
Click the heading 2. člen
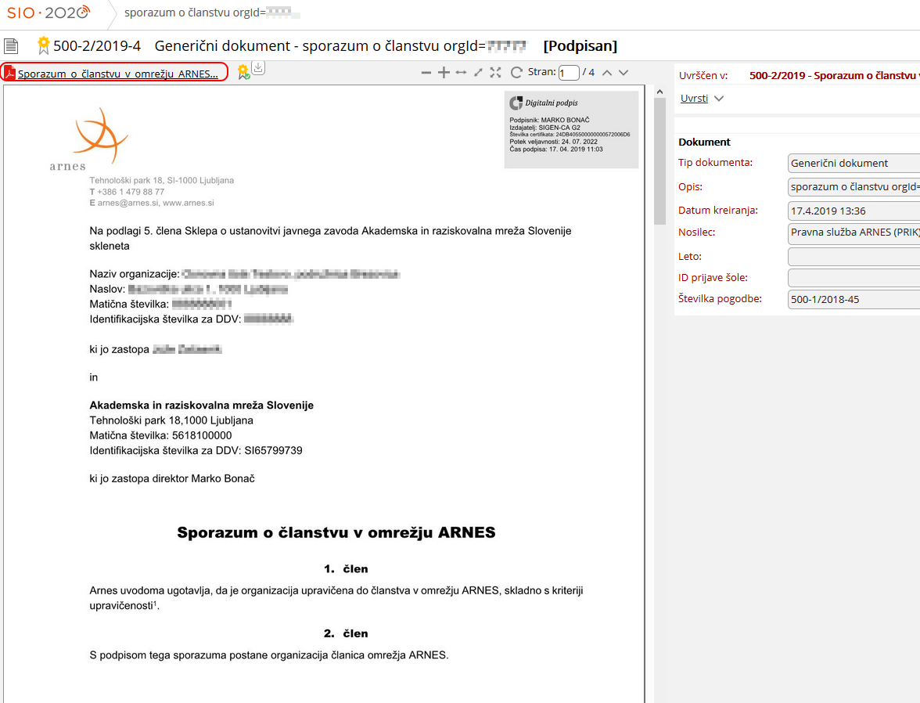(x=346, y=633)
